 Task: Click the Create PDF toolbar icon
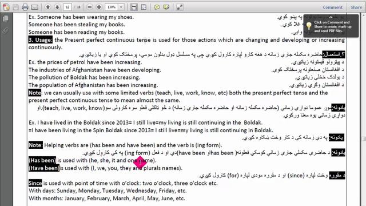coord(6,7)
